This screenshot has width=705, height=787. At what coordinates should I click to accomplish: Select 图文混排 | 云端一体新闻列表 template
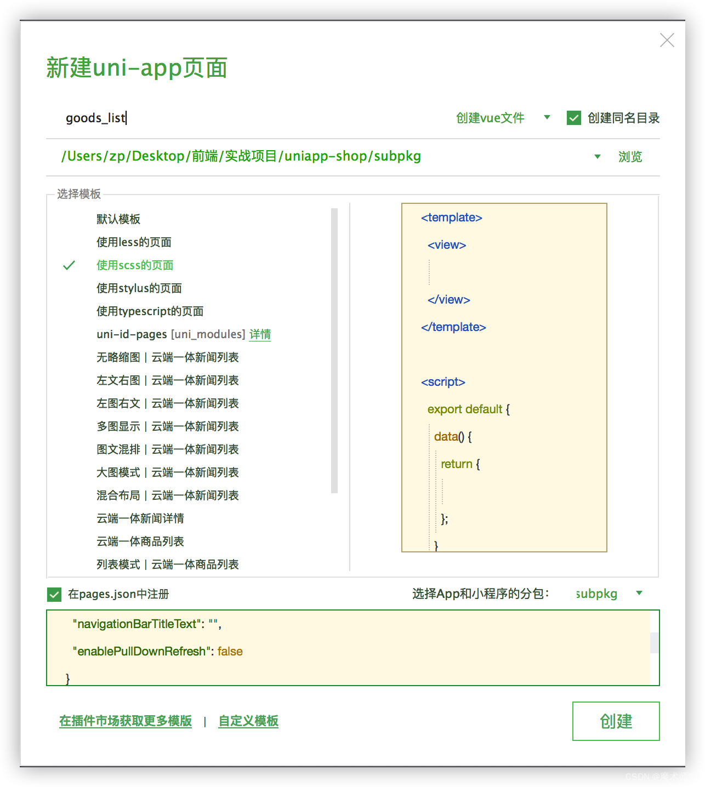[168, 449]
